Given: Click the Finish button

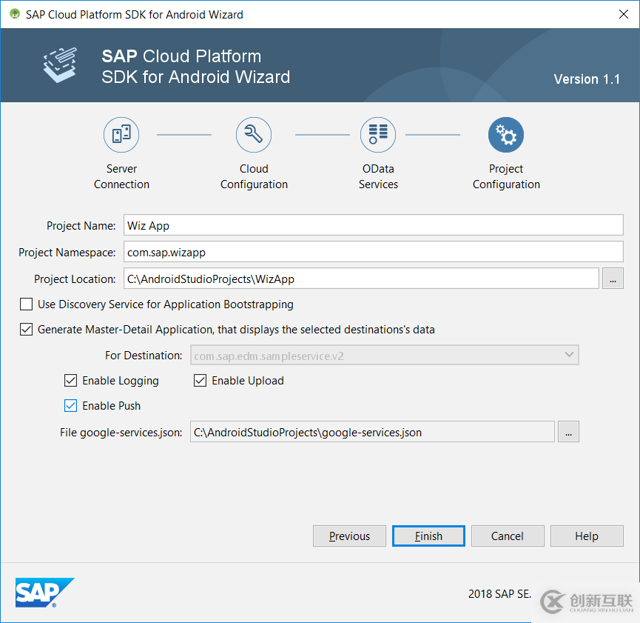Looking at the screenshot, I should click(x=428, y=536).
